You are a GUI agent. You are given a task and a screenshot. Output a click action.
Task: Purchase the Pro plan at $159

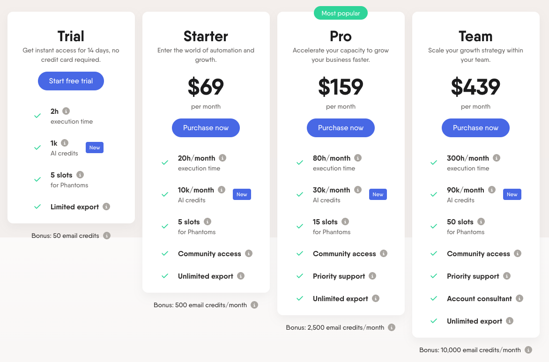pos(341,128)
